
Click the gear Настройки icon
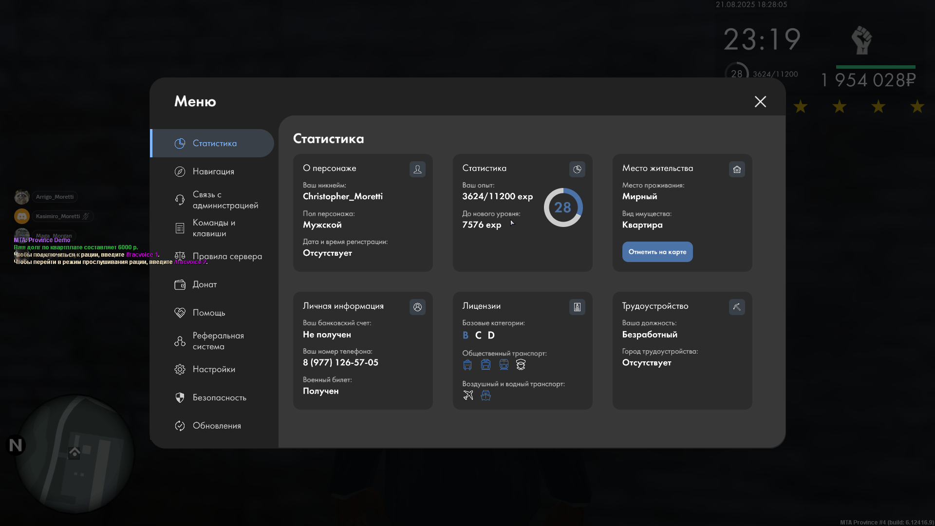pos(180,369)
